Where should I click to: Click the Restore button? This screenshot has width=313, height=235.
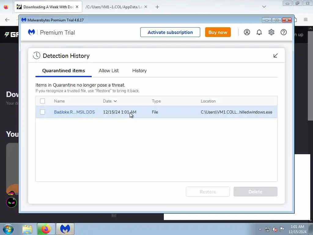pos(208,192)
